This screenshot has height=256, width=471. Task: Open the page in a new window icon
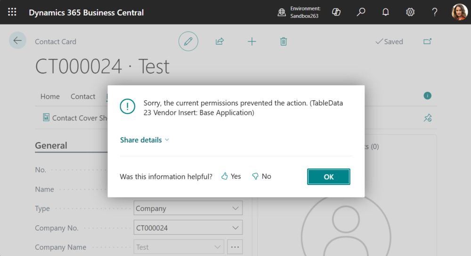[428, 41]
